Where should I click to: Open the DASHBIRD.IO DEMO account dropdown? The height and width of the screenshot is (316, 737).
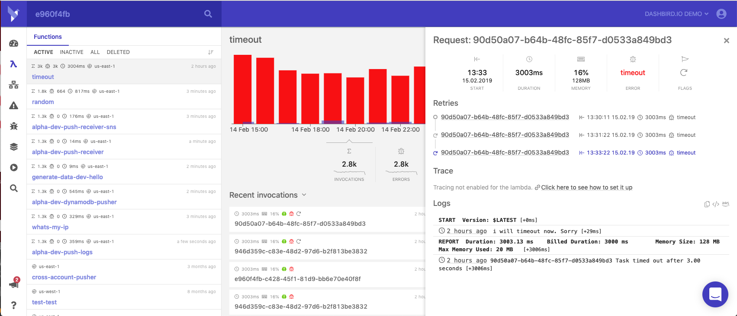click(676, 14)
